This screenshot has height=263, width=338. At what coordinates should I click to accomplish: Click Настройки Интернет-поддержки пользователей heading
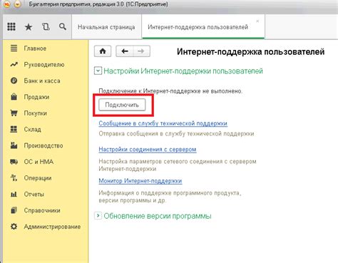click(183, 71)
